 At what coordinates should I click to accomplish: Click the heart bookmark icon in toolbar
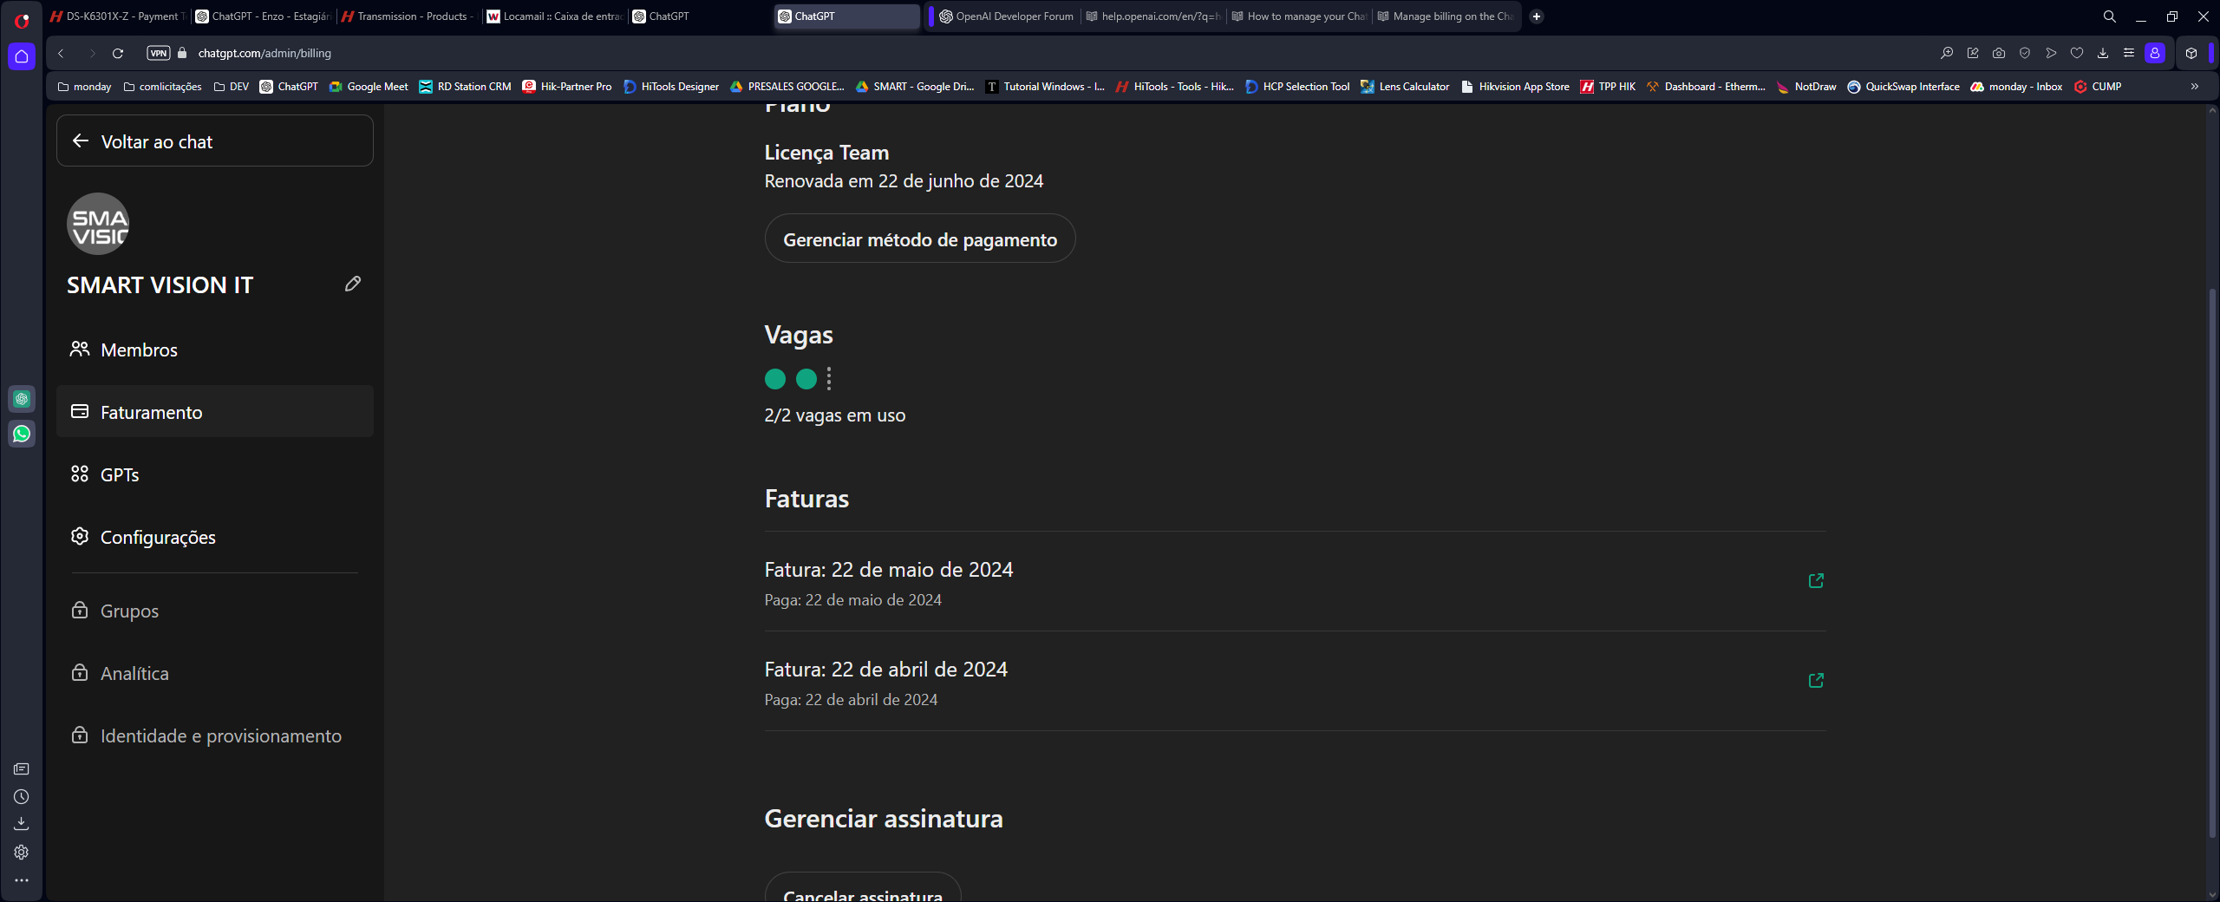point(2077,53)
